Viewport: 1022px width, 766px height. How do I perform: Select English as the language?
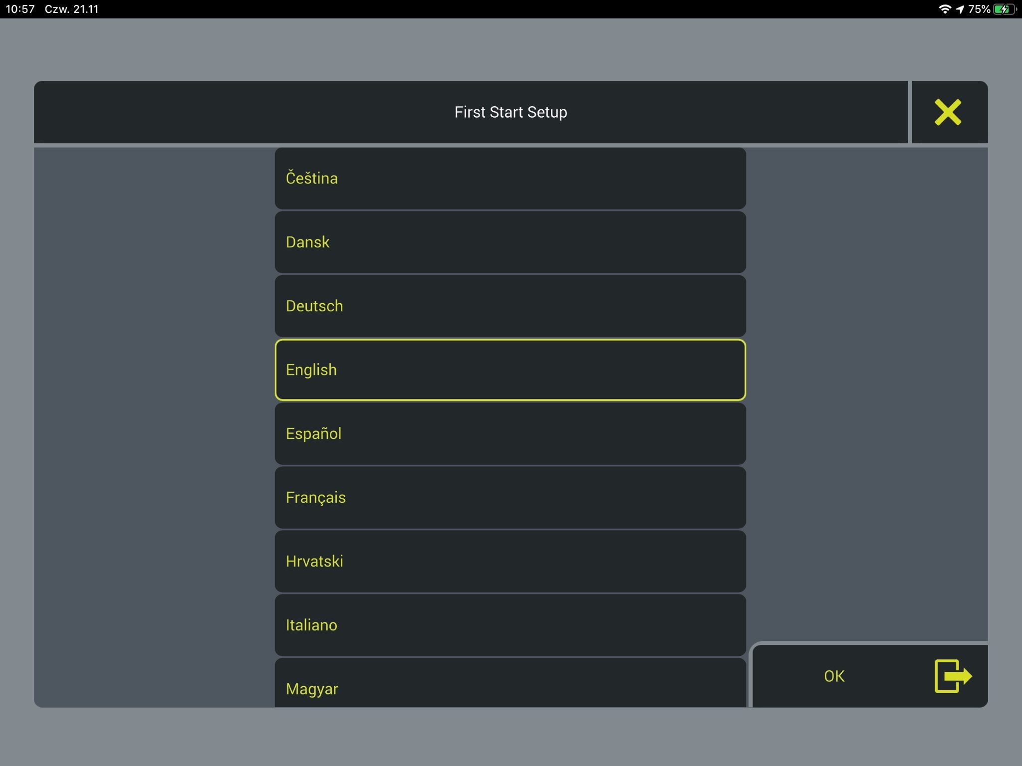[510, 370]
